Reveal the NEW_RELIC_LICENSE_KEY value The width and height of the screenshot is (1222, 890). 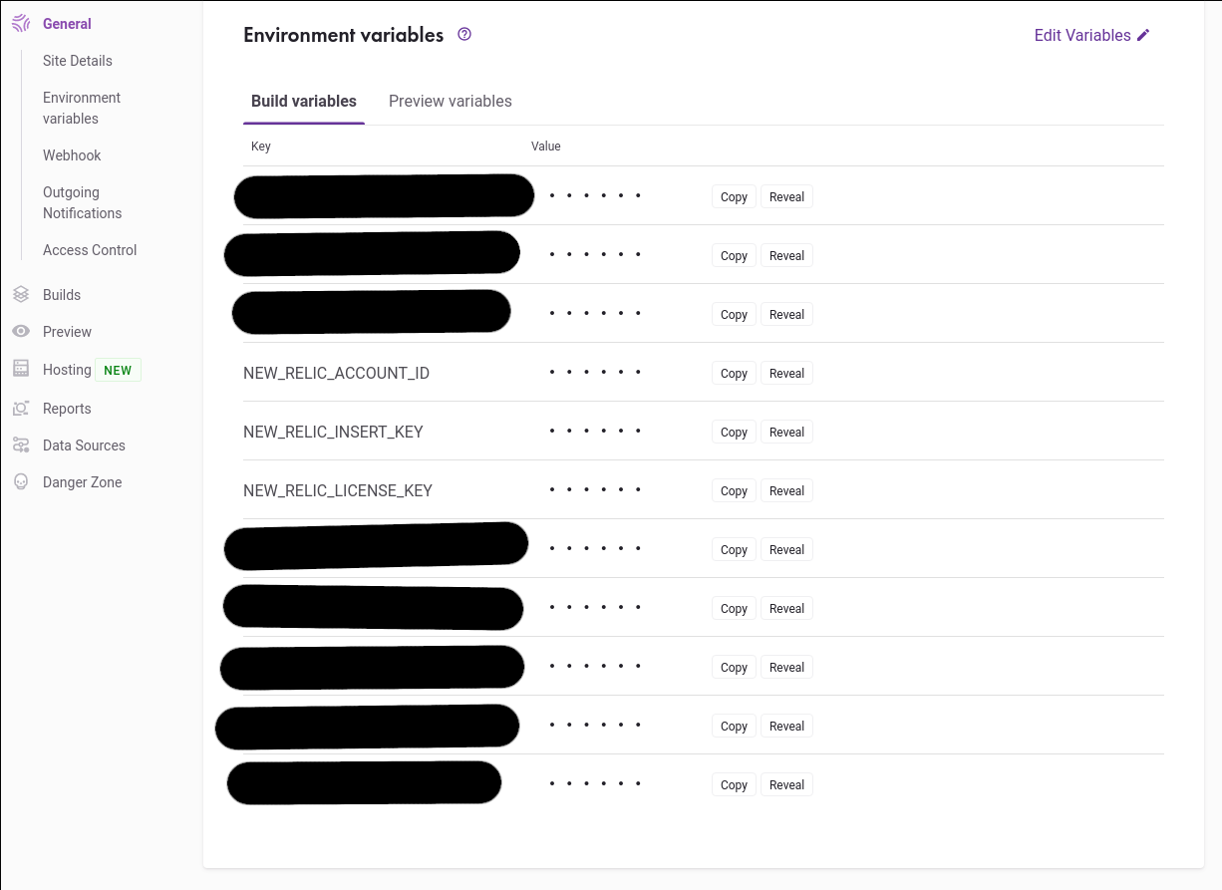click(786, 491)
